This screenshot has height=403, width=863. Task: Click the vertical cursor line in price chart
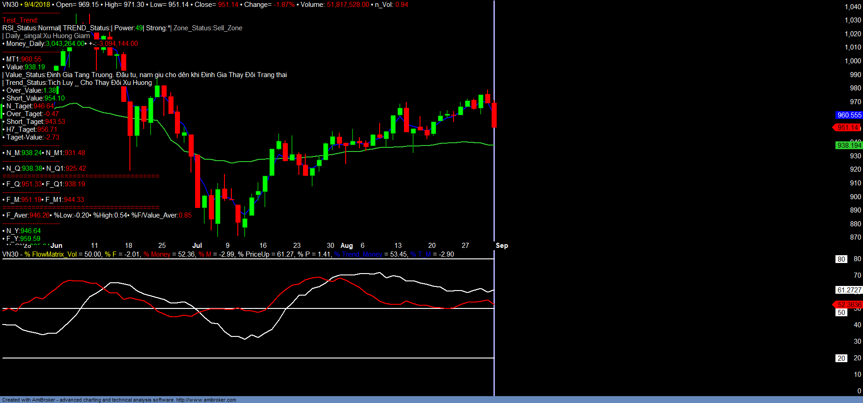494,184
